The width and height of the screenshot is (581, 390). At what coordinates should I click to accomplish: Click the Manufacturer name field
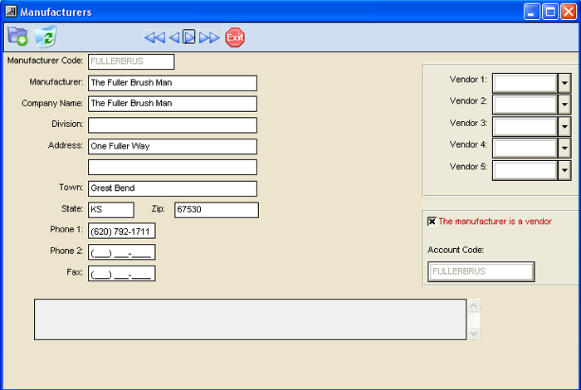[173, 83]
